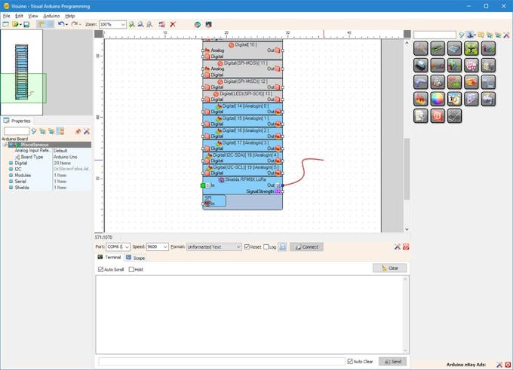Click the component palette search field
Viewport: 513px width, 370px height.
pos(435,35)
